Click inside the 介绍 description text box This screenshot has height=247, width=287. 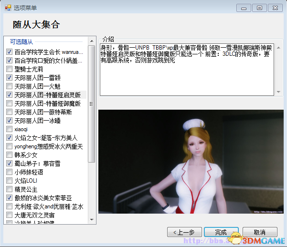tap(187, 70)
